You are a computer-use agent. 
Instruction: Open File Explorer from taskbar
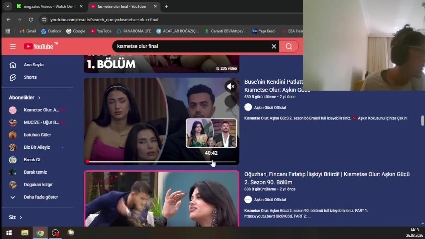point(25,233)
